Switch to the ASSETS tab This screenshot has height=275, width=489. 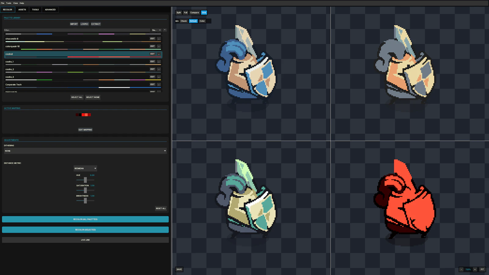pos(22,9)
